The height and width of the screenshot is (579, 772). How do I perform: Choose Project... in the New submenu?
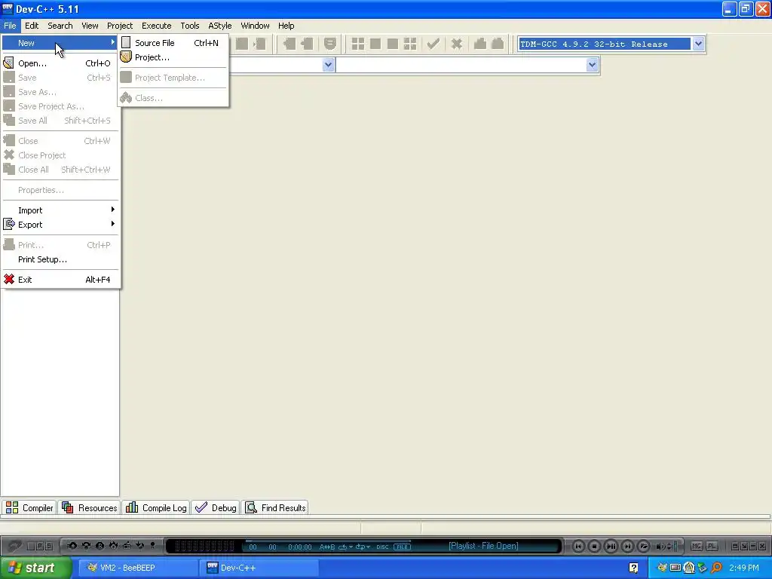coord(173,57)
